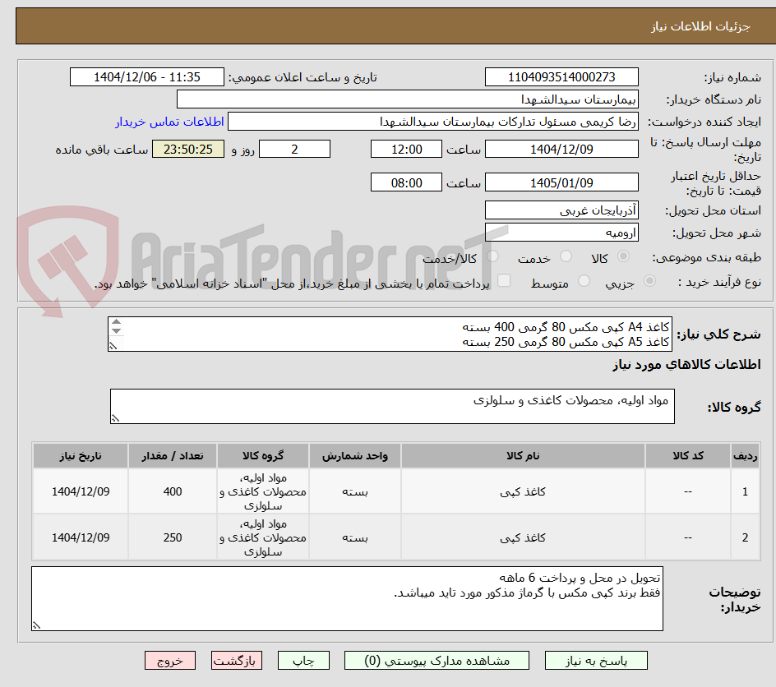The width and height of the screenshot is (776, 687).
Task: Click resize handle of توضیحات خریدار box
Action: pyautogui.click(x=36, y=625)
